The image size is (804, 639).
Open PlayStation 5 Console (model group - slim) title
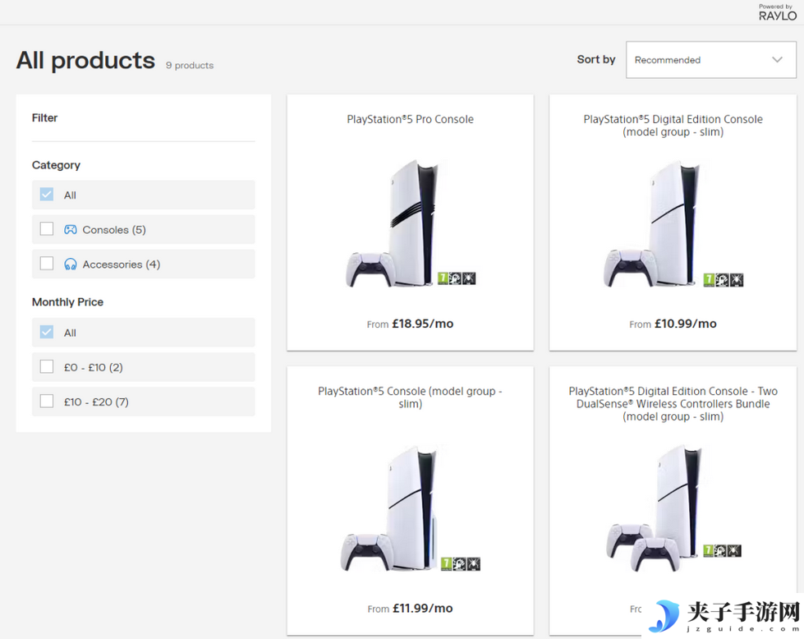[x=410, y=398]
